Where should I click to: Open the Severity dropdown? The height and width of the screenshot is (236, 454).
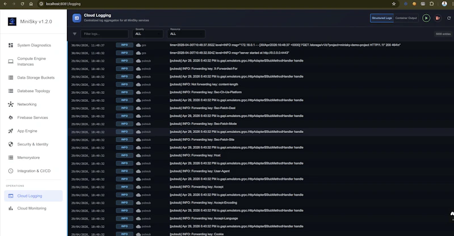148,34
